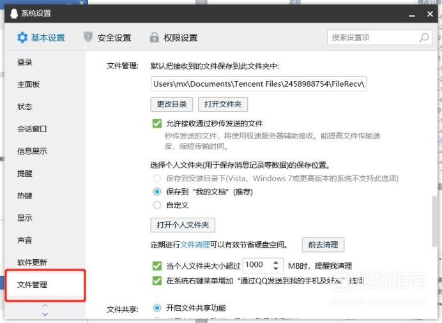Select the 自定义 radio option
The height and width of the screenshot is (323, 442).
coord(157,205)
